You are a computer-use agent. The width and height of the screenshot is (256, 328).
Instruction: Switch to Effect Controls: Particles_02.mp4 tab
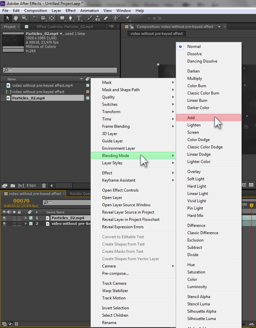pos(65,27)
